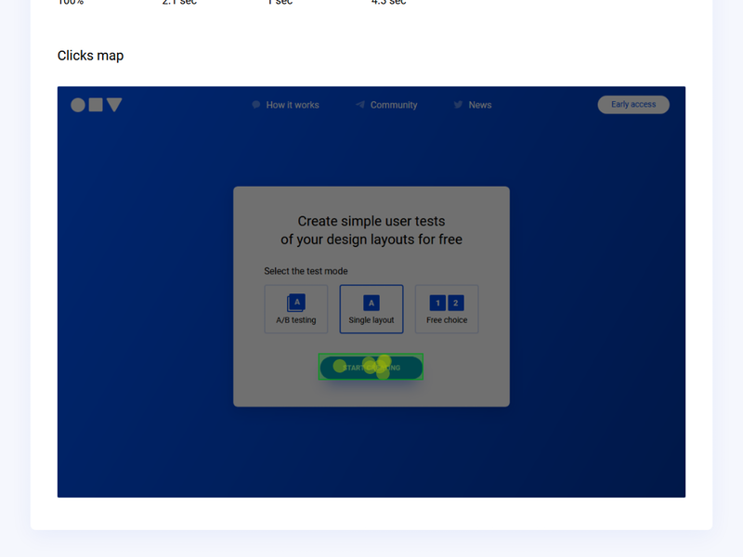Click the triangle shape in the logo

pyautogui.click(x=114, y=105)
